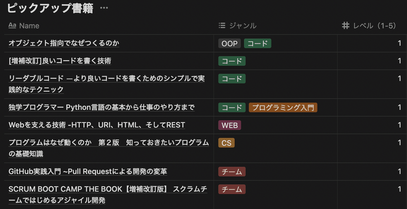Open the Webを支える技術 book link
407x209 pixels.
click(x=97, y=125)
